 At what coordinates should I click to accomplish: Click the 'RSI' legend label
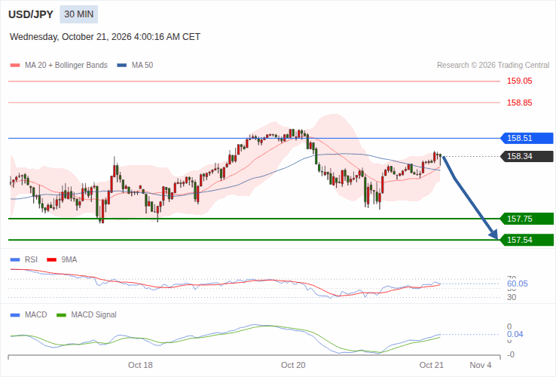pos(31,260)
